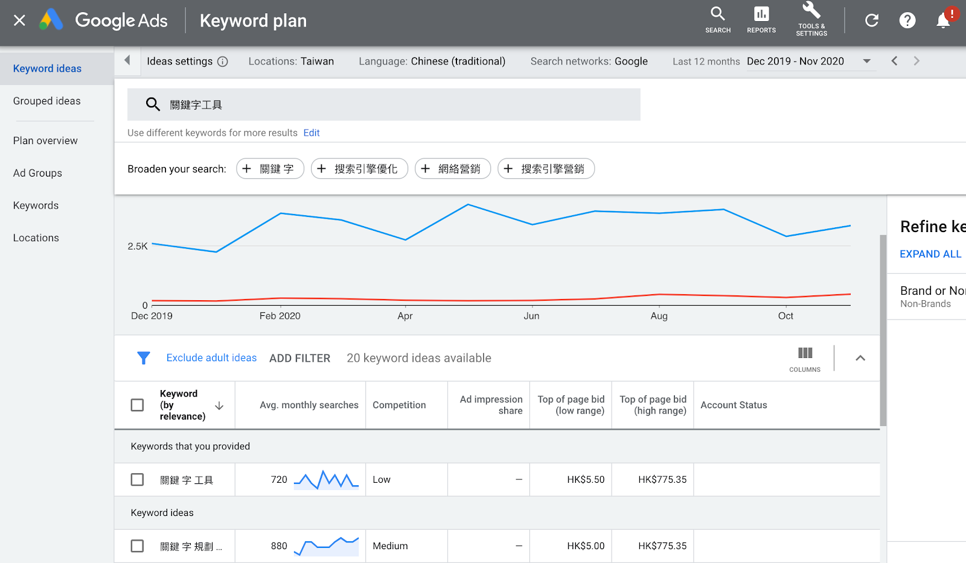The image size is (966, 563).
Task: Open the date range dropdown
Action: (811, 61)
